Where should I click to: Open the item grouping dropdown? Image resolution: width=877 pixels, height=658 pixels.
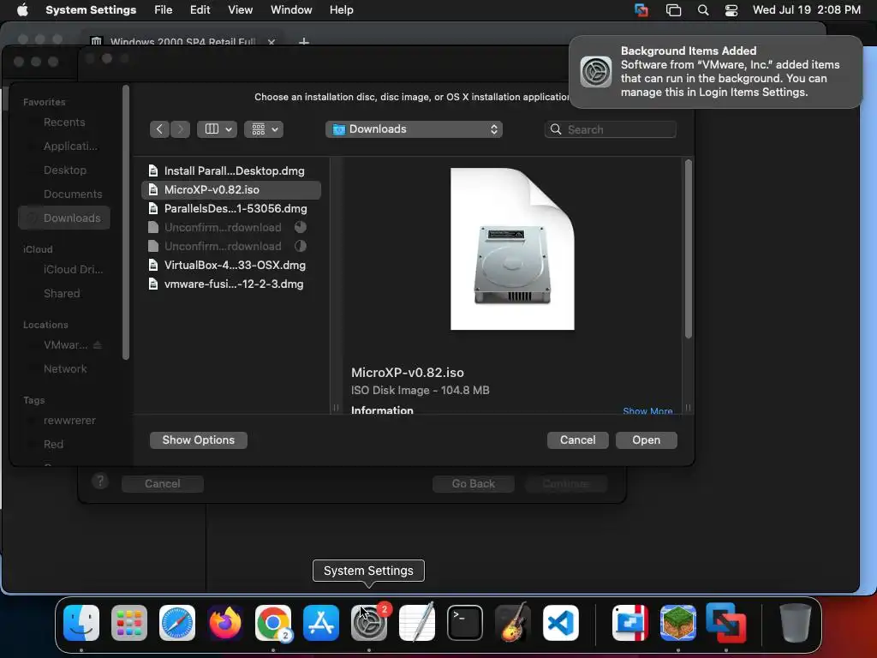click(x=264, y=129)
